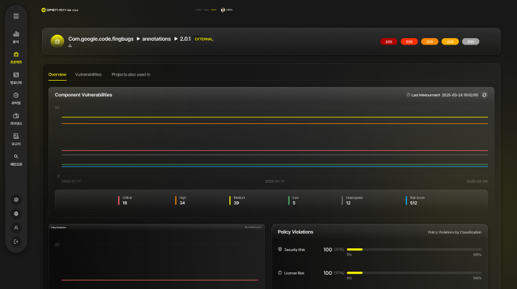Toggle the Medium legend item

[237, 201]
